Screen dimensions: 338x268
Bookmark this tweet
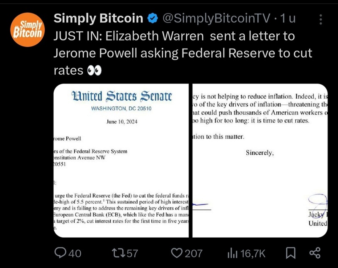coord(290,253)
